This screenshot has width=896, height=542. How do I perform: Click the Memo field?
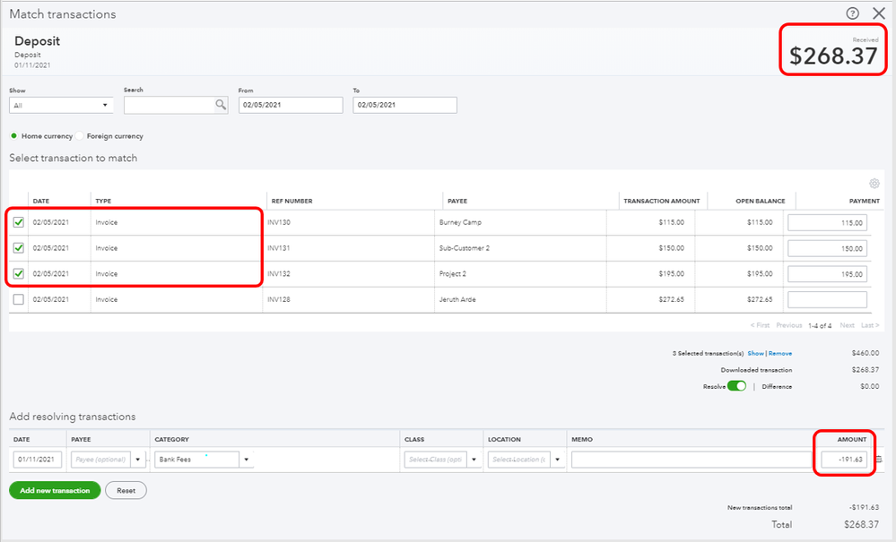click(x=691, y=460)
